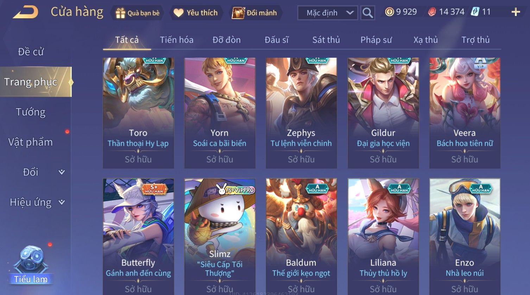Screen dimensions: 530x295
Task: Open the search magnifier icon
Action: point(368,13)
